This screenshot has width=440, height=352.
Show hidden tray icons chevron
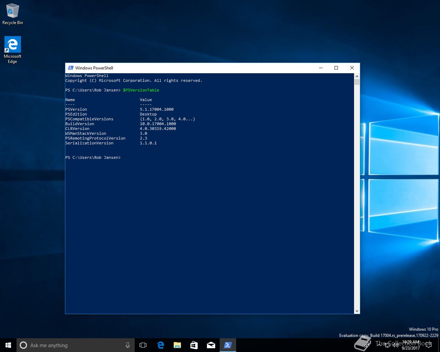pyautogui.click(x=379, y=345)
